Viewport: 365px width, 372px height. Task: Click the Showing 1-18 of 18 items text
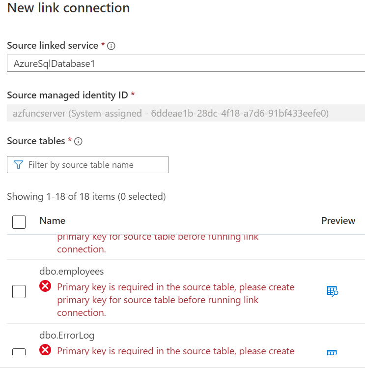click(x=86, y=197)
